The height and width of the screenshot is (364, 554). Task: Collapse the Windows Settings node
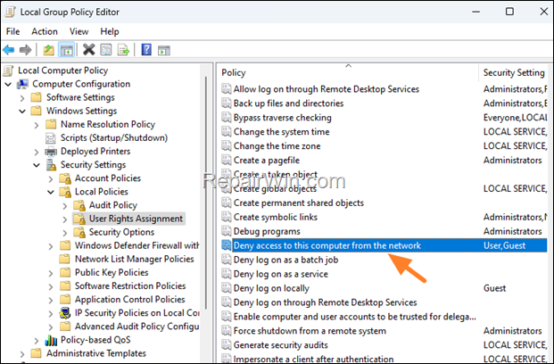tap(22, 112)
